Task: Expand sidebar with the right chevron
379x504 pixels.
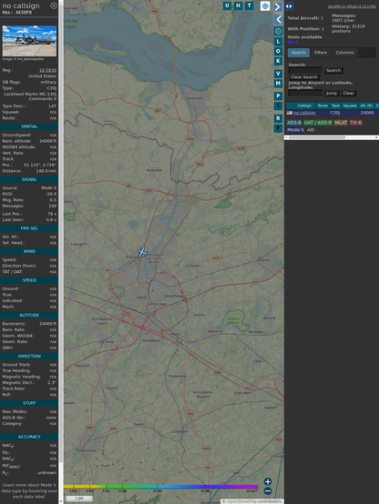Action: coord(278,6)
